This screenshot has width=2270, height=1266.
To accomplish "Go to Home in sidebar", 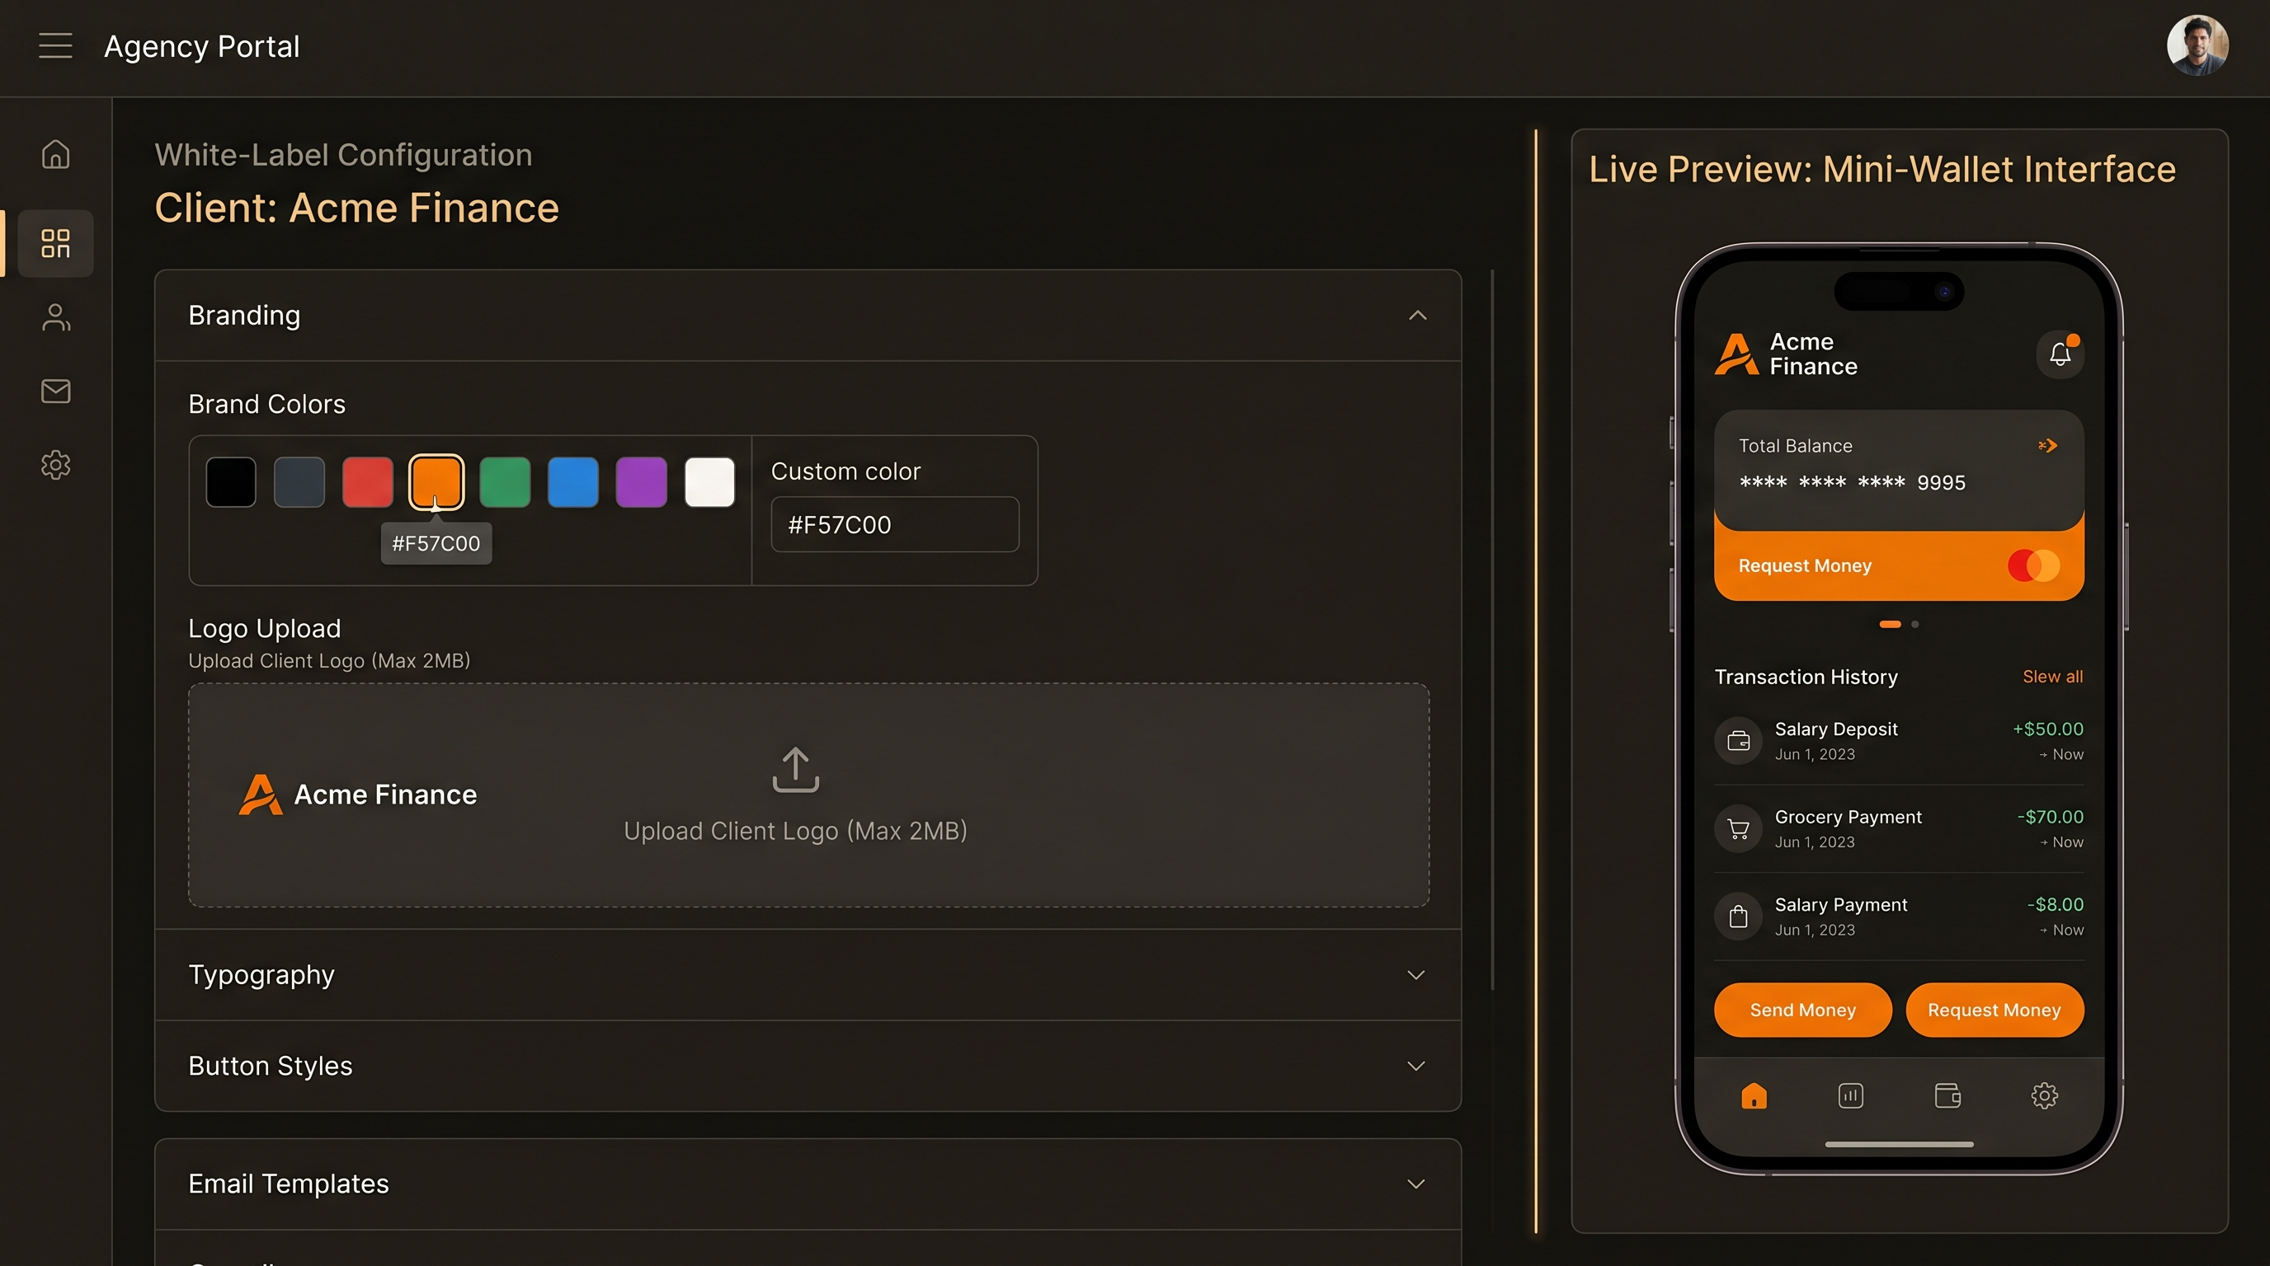I will pos(55,154).
